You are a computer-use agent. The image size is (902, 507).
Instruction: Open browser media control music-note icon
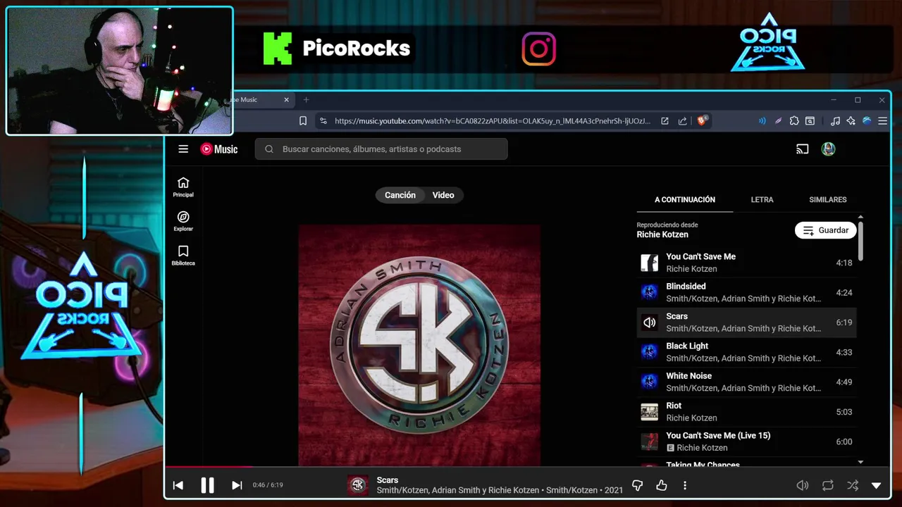click(x=835, y=121)
